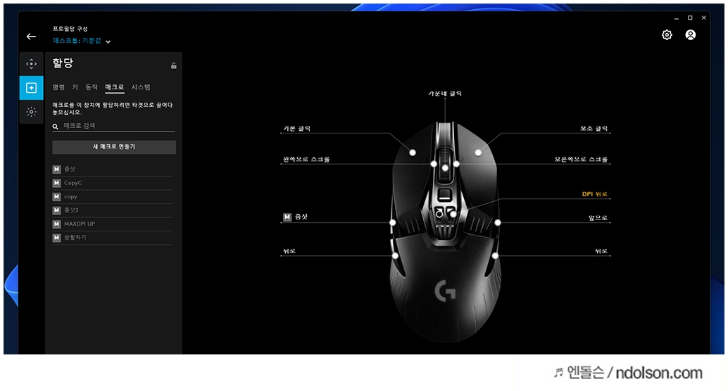Click the 가운데 클릭 assignment label
This screenshot has width=728, height=391.
(445, 94)
